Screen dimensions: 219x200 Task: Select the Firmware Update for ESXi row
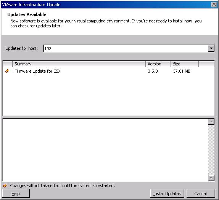[x=108, y=71]
